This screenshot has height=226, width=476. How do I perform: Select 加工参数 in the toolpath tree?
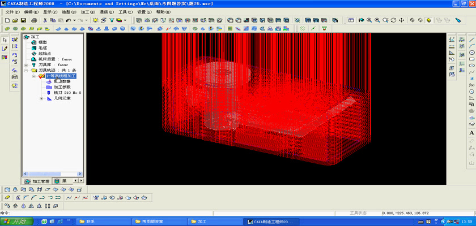click(62, 87)
